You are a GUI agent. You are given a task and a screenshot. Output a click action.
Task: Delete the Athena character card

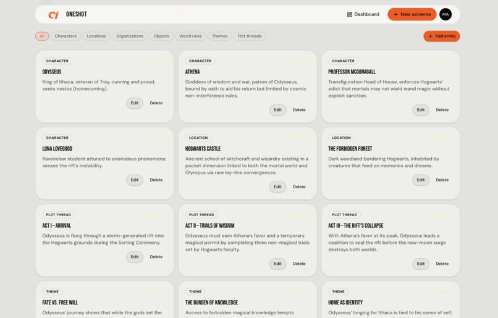(x=299, y=110)
